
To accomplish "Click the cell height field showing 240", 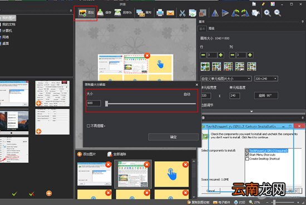I will (x=235, y=96).
